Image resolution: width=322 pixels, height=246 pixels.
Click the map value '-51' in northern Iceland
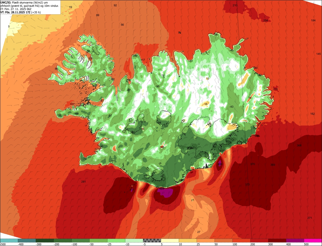[x=191, y=61]
